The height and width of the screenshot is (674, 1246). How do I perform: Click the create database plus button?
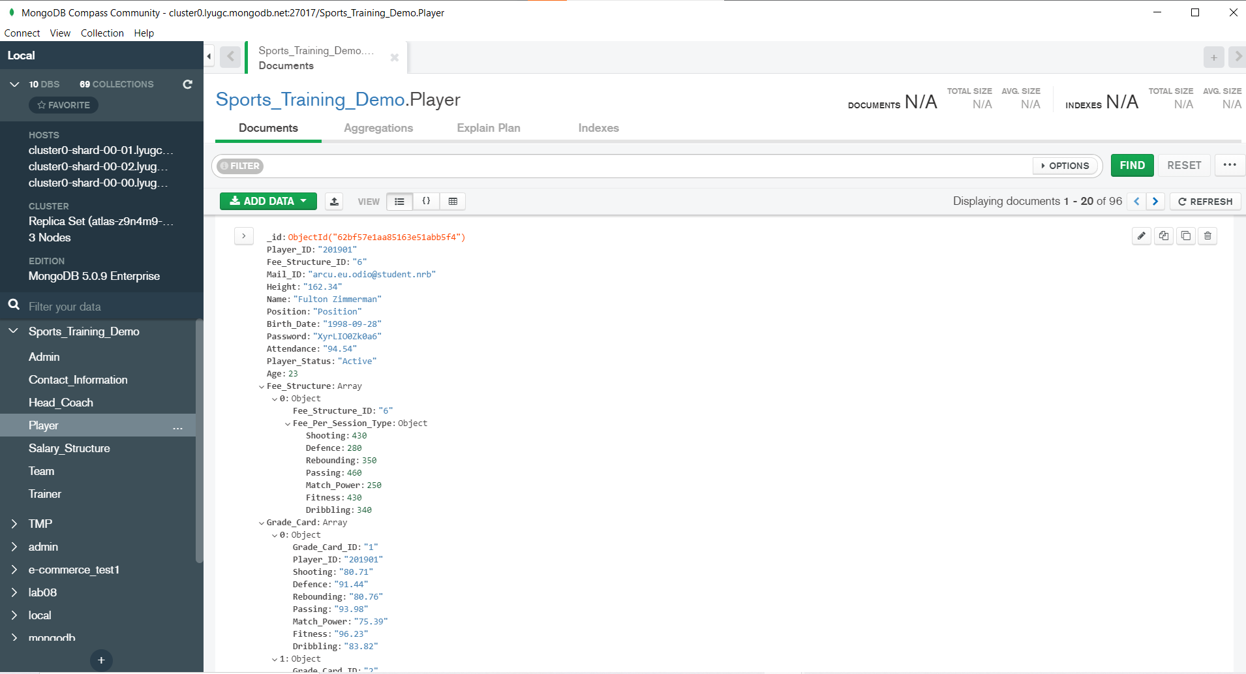click(x=101, y=660)
